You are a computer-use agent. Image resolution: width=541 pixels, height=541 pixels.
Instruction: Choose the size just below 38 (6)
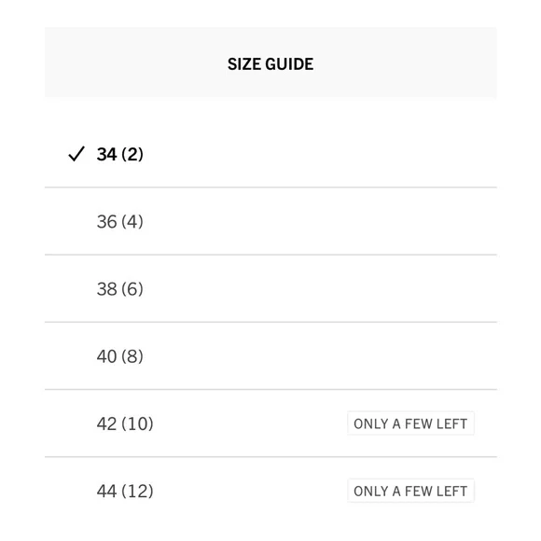(270, 355)
